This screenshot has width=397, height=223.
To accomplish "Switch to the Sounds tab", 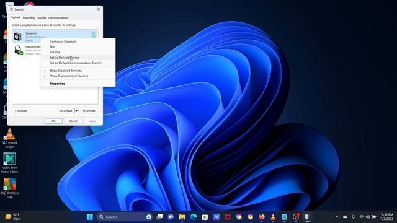I will pos(42,18).
